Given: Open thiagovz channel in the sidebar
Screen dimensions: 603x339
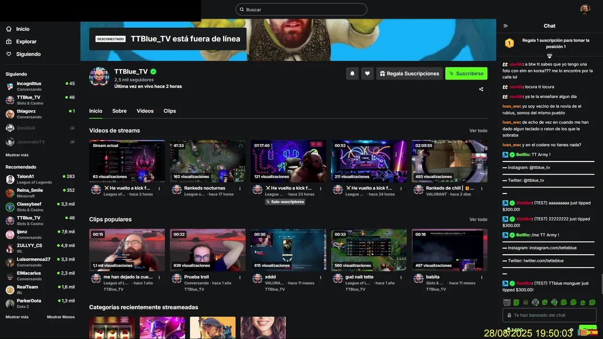Looking at the screenshot, I should click(x=40, y=114).
